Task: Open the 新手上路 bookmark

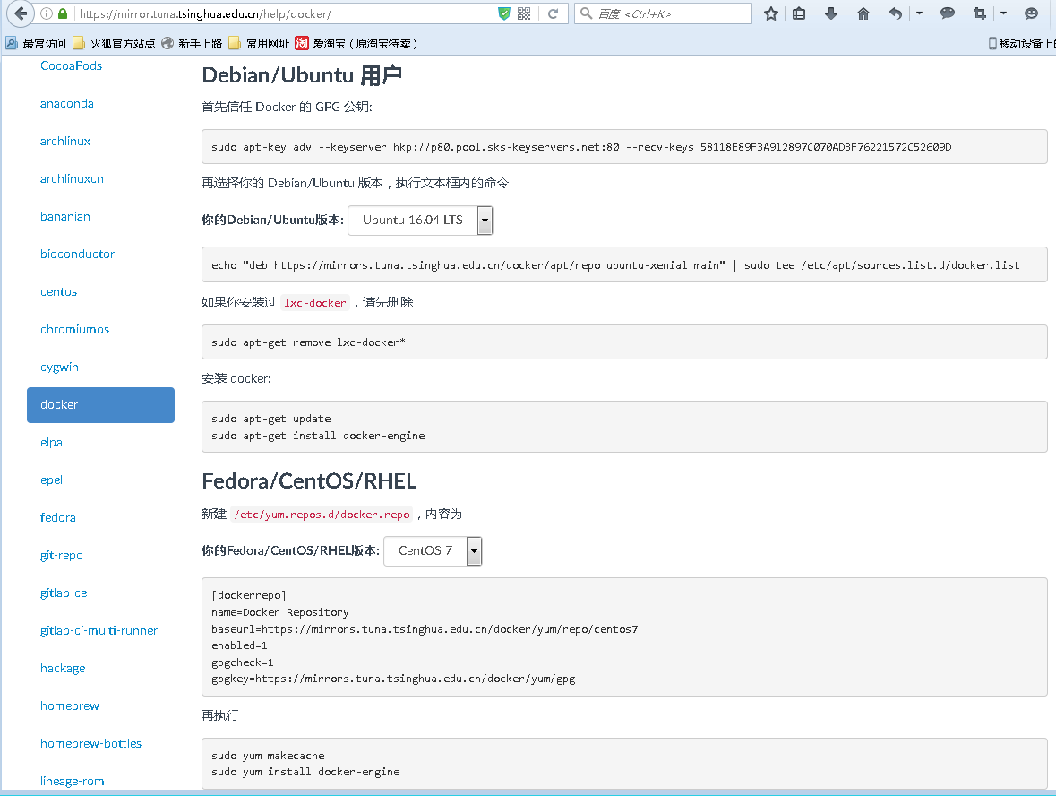Action: (192, 43)
